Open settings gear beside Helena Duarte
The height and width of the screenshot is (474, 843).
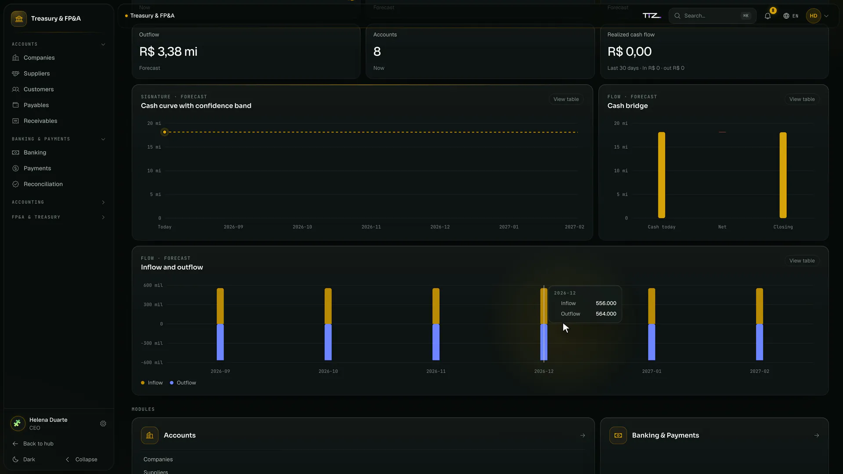(x=103, y=424)
